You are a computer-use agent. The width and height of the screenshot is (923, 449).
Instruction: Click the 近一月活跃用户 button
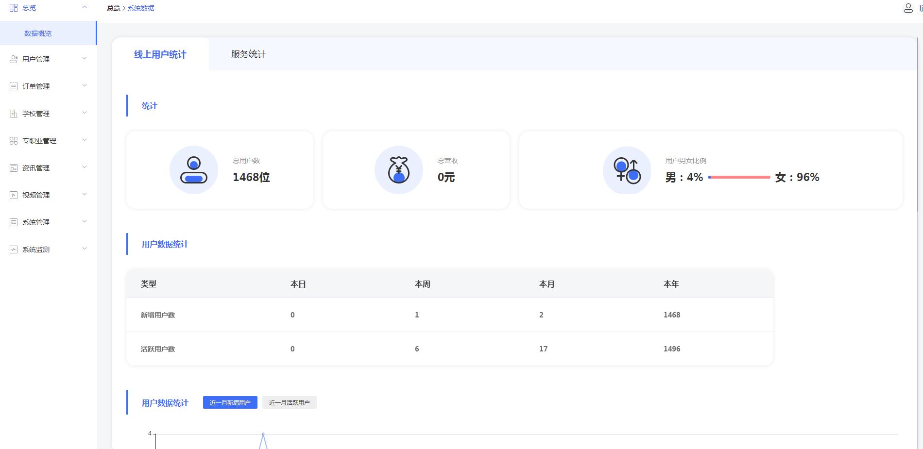(290, 402)
